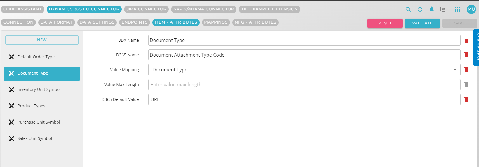The width and height of the screenshot is (479, 167).
Task: Open the notifications bell
Action: [432, 9]
